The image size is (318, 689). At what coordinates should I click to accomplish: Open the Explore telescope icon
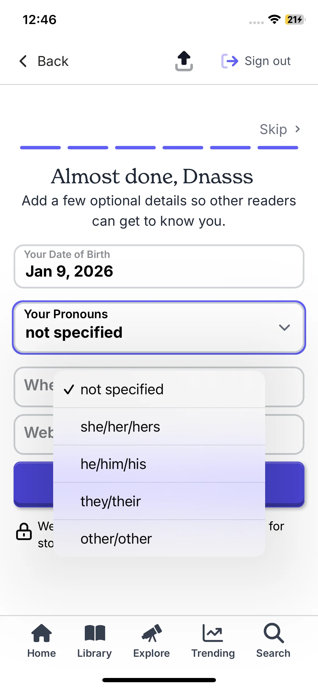pyautogui.click(x=152, y=633)
